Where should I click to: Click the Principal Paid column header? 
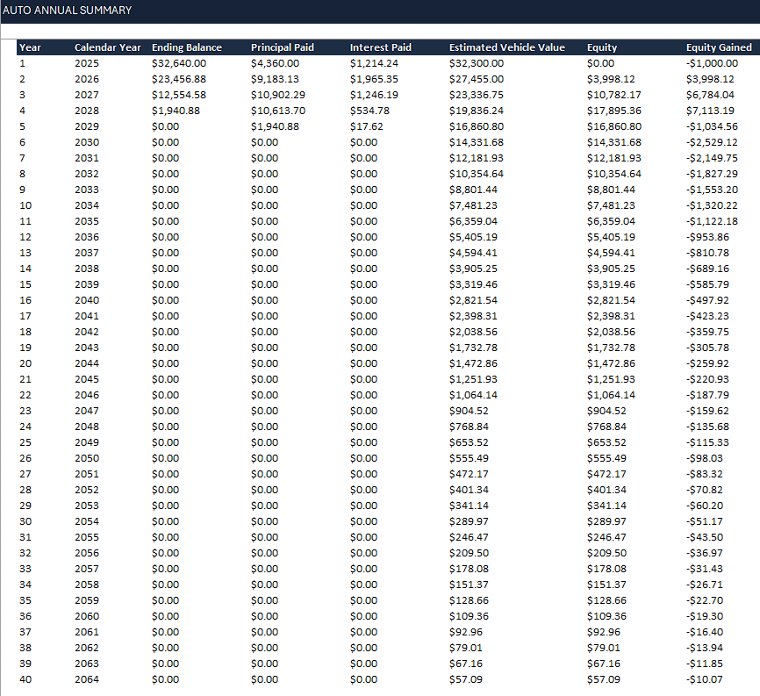pos(283,47)
